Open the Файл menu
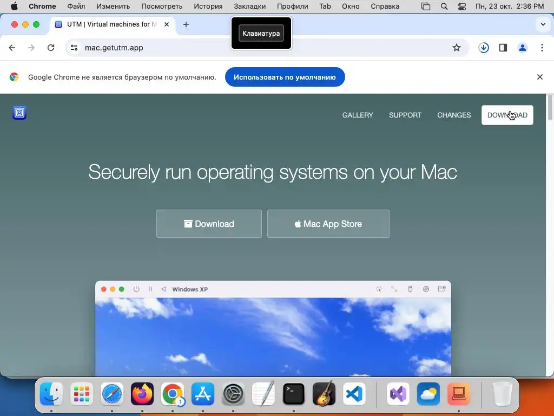 [76, 6]
